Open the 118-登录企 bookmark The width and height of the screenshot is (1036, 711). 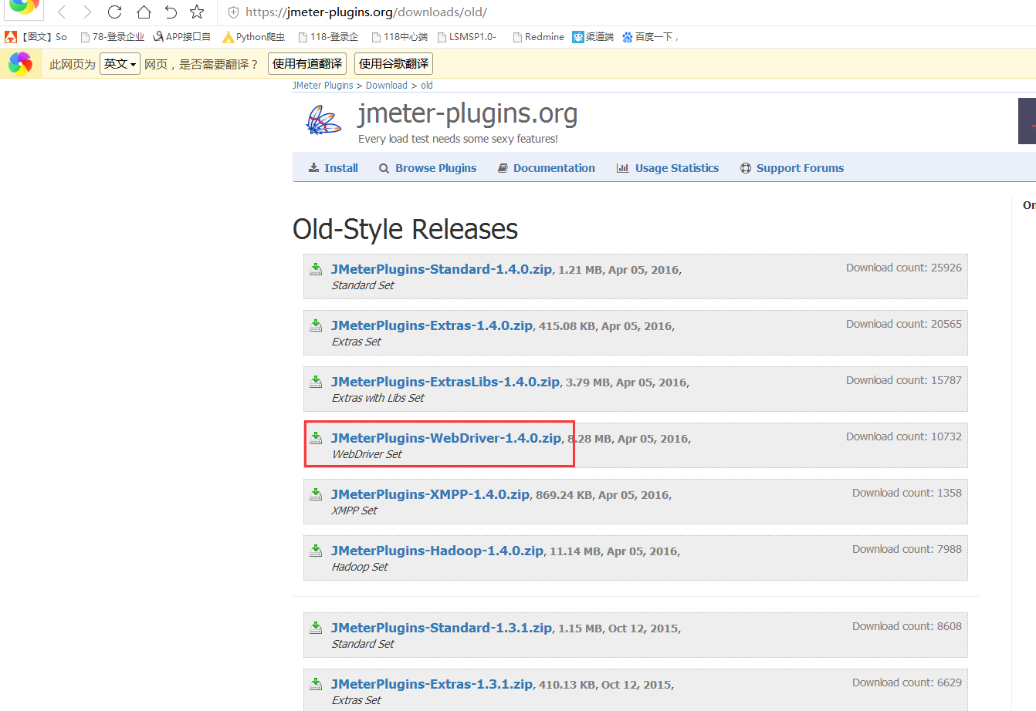pyautogui.click(x=328, y=37)
